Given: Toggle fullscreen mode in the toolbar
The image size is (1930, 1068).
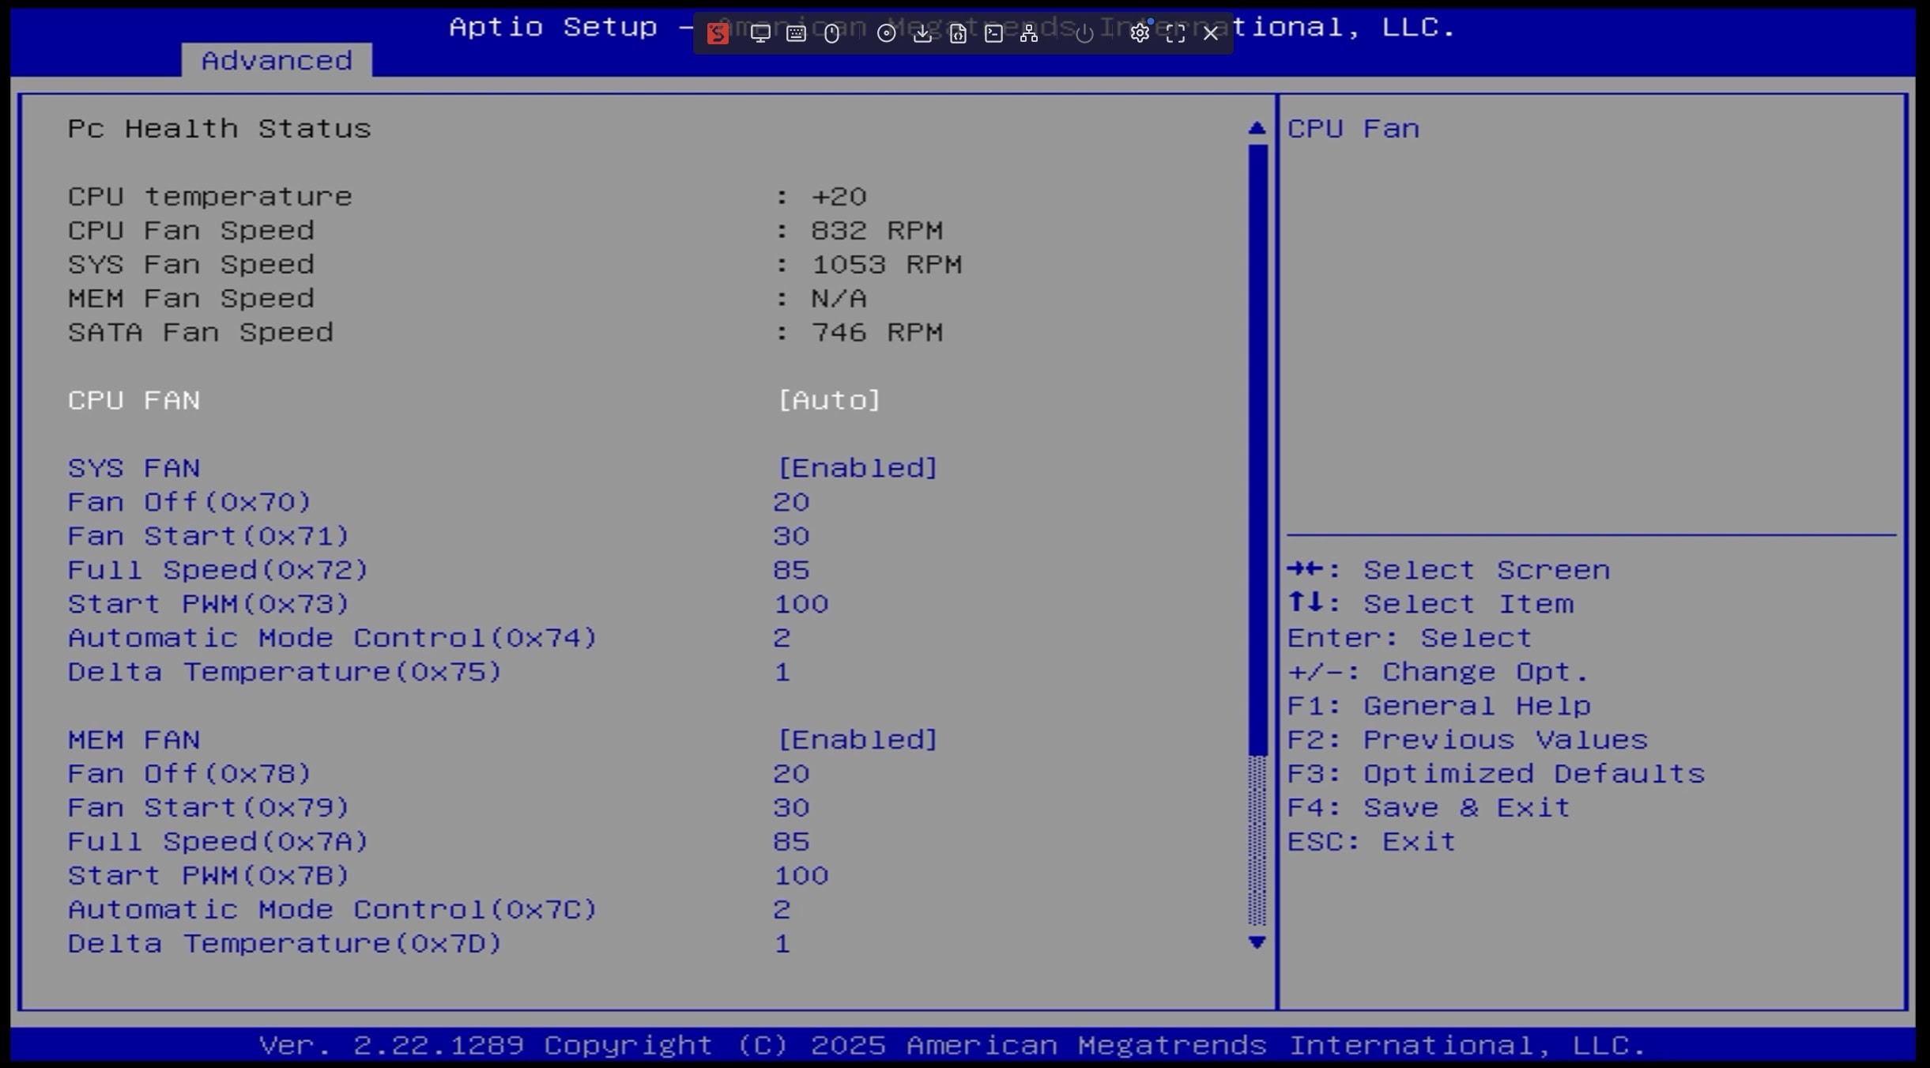Looking at the screenshot, I should click(1175, 33).
